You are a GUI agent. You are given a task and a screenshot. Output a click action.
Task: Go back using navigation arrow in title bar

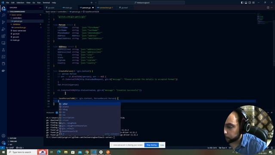(x=92, y=3)
